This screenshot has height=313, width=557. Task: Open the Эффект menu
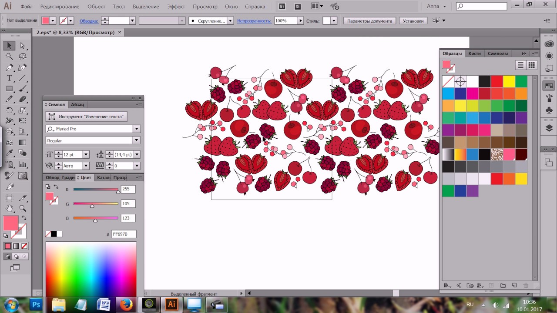click(x=176, y=7)
